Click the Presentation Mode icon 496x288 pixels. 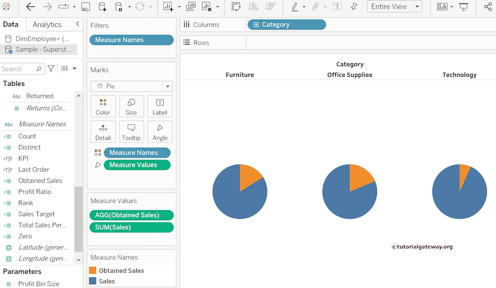pos(464,7)
